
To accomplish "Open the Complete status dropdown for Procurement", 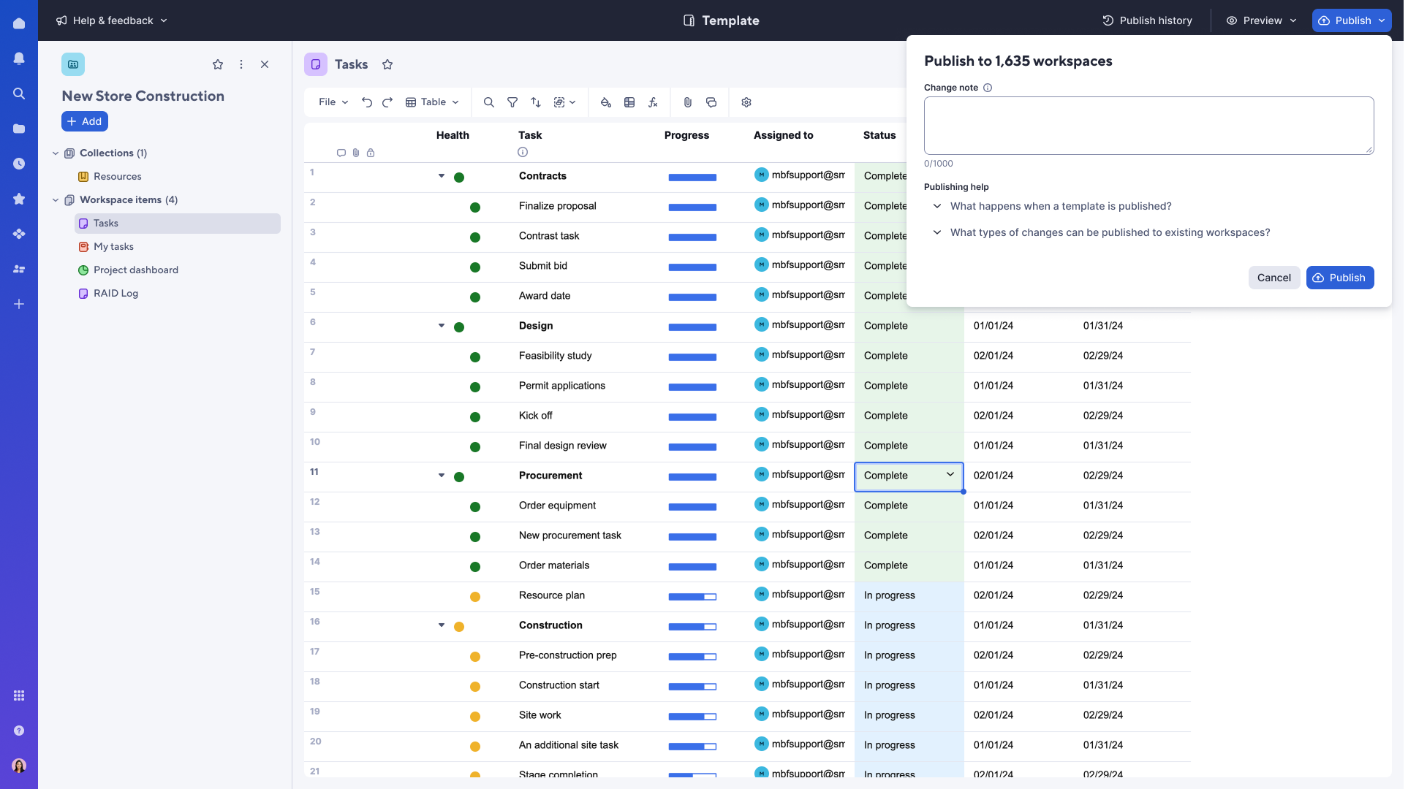I will pyautogui.click(x=950, y=475).
